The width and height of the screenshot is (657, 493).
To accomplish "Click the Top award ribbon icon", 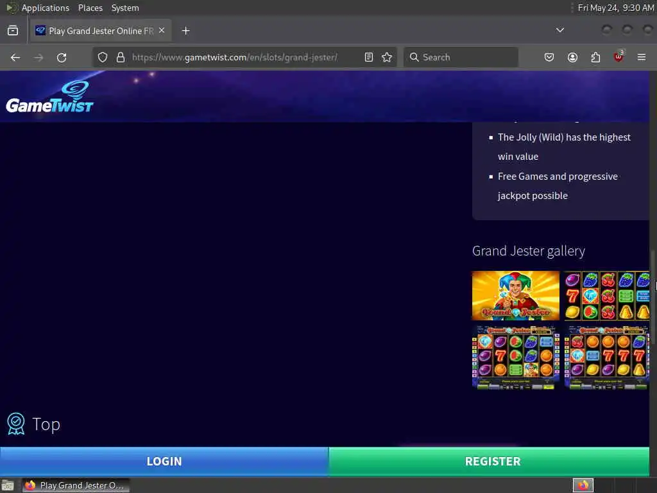I will coord(16,424).
